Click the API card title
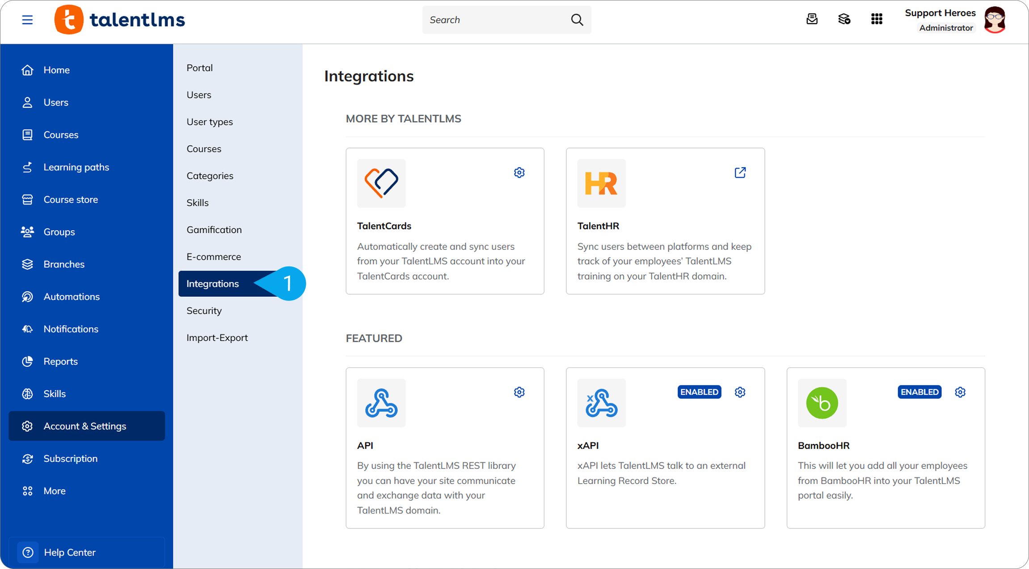Image resolution: width=1029 pixels, height=569 pixels. [x=365, y=446]
